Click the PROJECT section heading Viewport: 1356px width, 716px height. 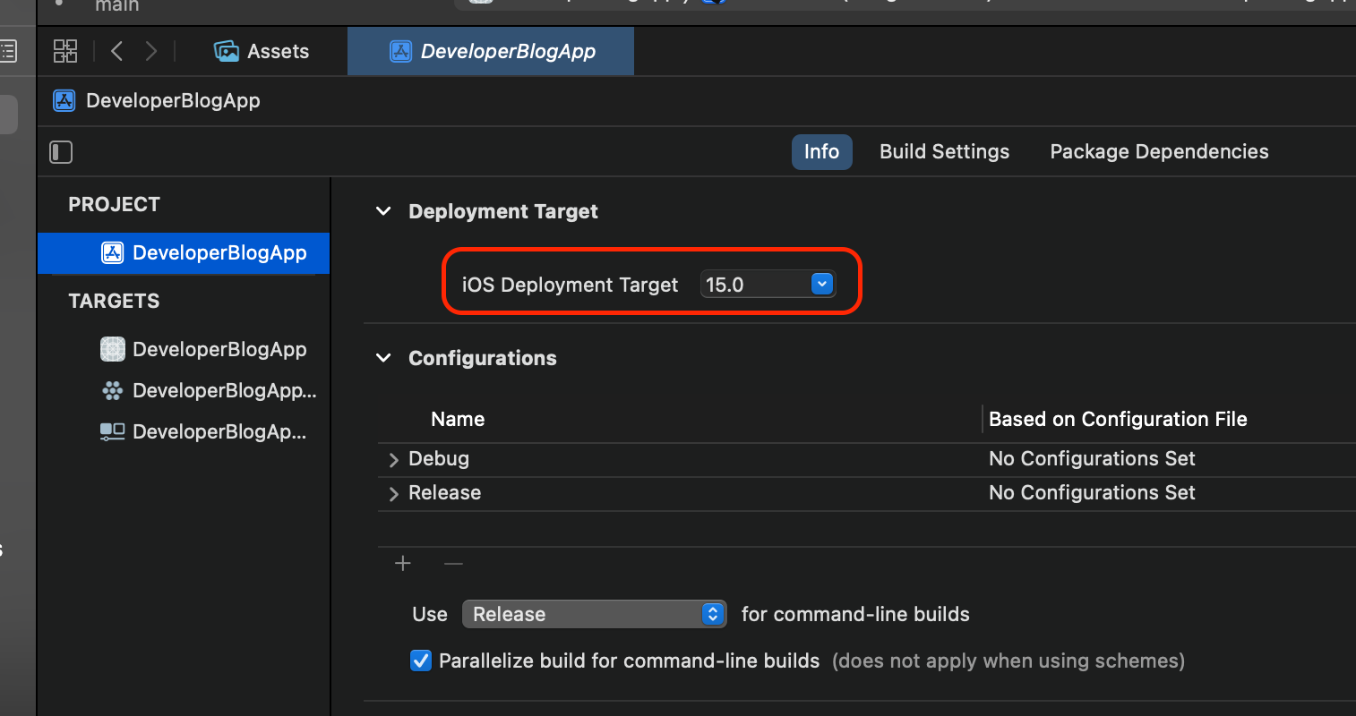coord(115,204)
